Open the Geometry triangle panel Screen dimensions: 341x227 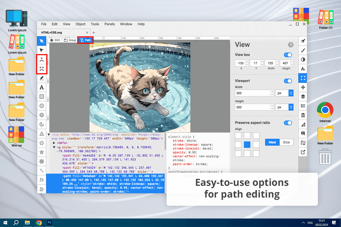(303, 124)
